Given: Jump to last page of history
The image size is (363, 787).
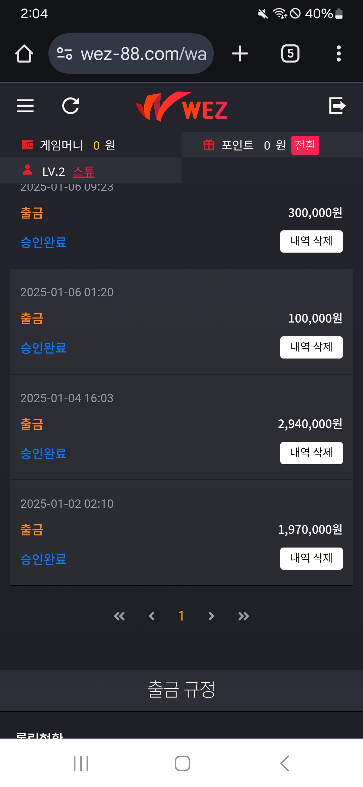Looking at the screenshot, I should click(x=243, y=616).
